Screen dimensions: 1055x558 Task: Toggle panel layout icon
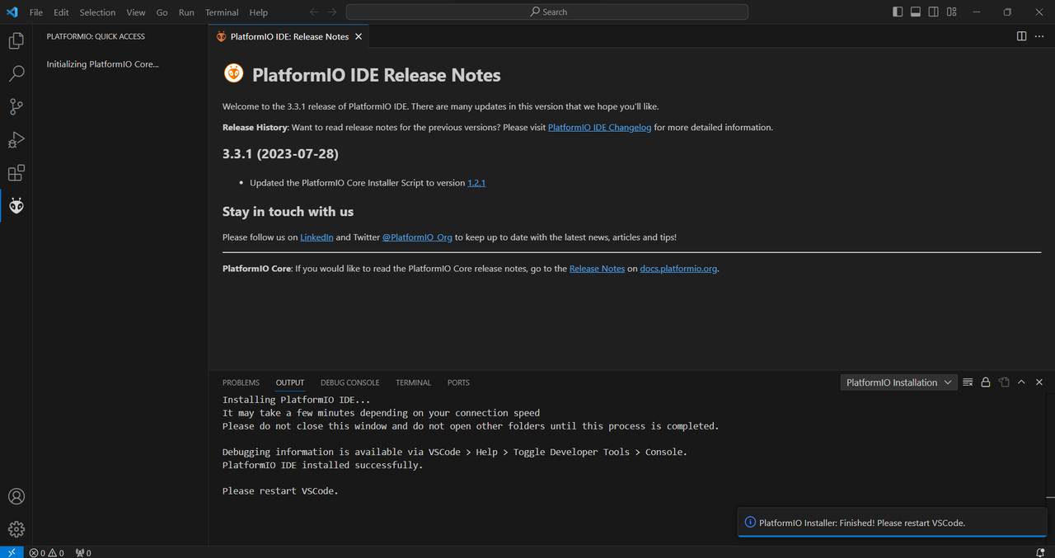[916, 12]
